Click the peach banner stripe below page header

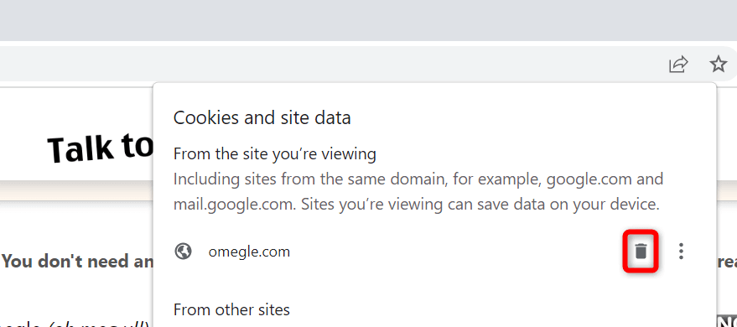point(76,191)
